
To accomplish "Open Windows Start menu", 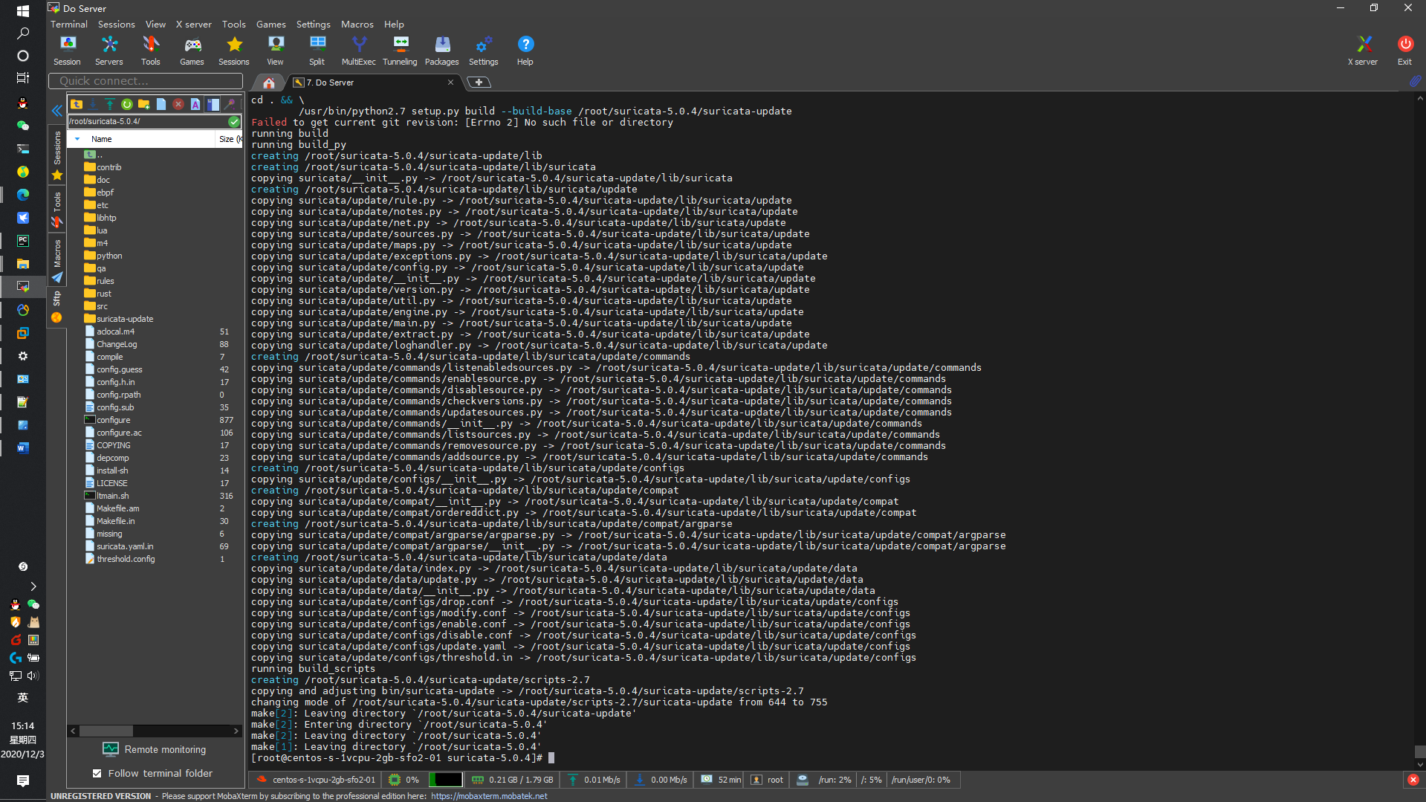I will (23, 11).
